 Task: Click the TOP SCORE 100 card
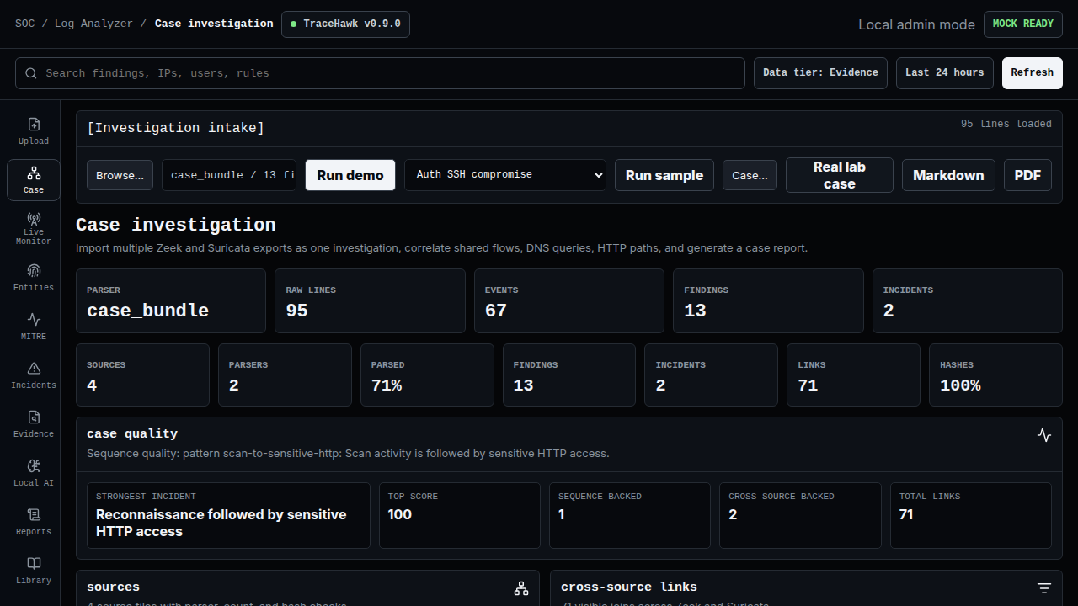(x=460, y=515)
